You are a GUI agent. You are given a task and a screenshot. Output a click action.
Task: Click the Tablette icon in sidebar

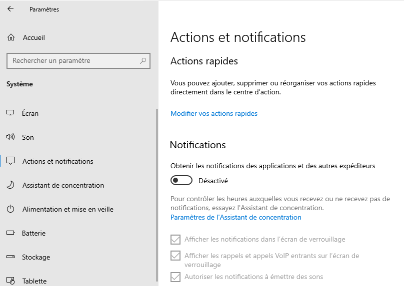pyautogui.click(x=10, y=281)
